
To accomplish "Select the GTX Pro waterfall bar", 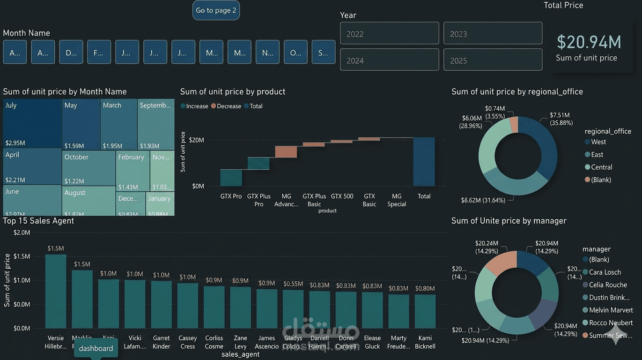I will coord(231,178).
